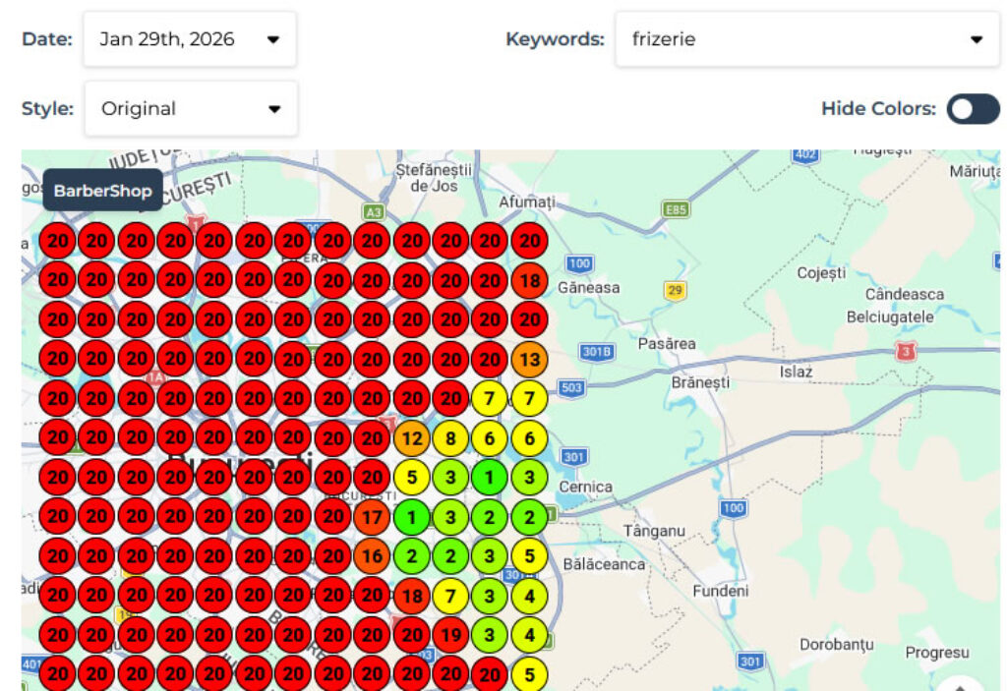Click the yellow 29 road badge
The height and width of the screenshot is (691, 1007).
click(675, 289)
